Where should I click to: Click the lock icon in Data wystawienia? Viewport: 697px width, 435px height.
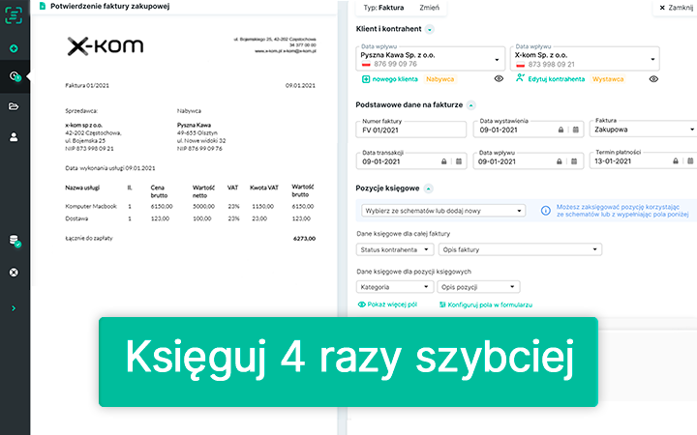[561, 130]
